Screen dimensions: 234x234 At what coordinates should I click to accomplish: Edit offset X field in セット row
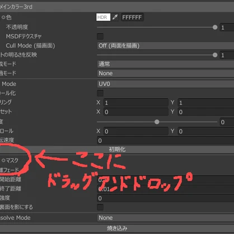[136, 112]
